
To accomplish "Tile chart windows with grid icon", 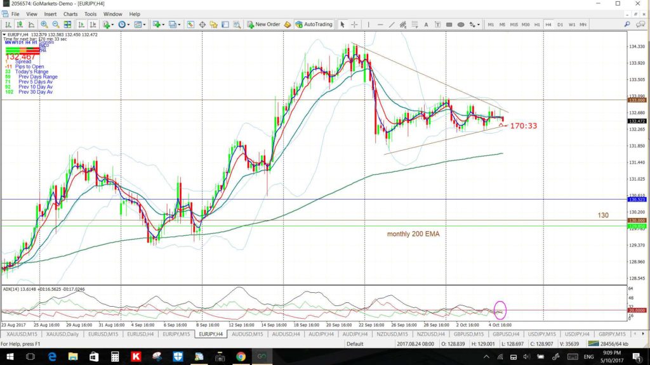I will tap(67, 25).
